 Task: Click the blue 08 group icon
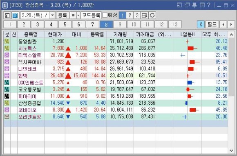15,15
